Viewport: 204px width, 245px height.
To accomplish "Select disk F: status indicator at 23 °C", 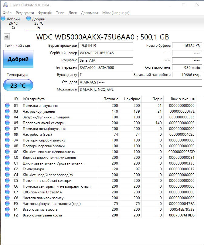I will [x=29, y=19].
